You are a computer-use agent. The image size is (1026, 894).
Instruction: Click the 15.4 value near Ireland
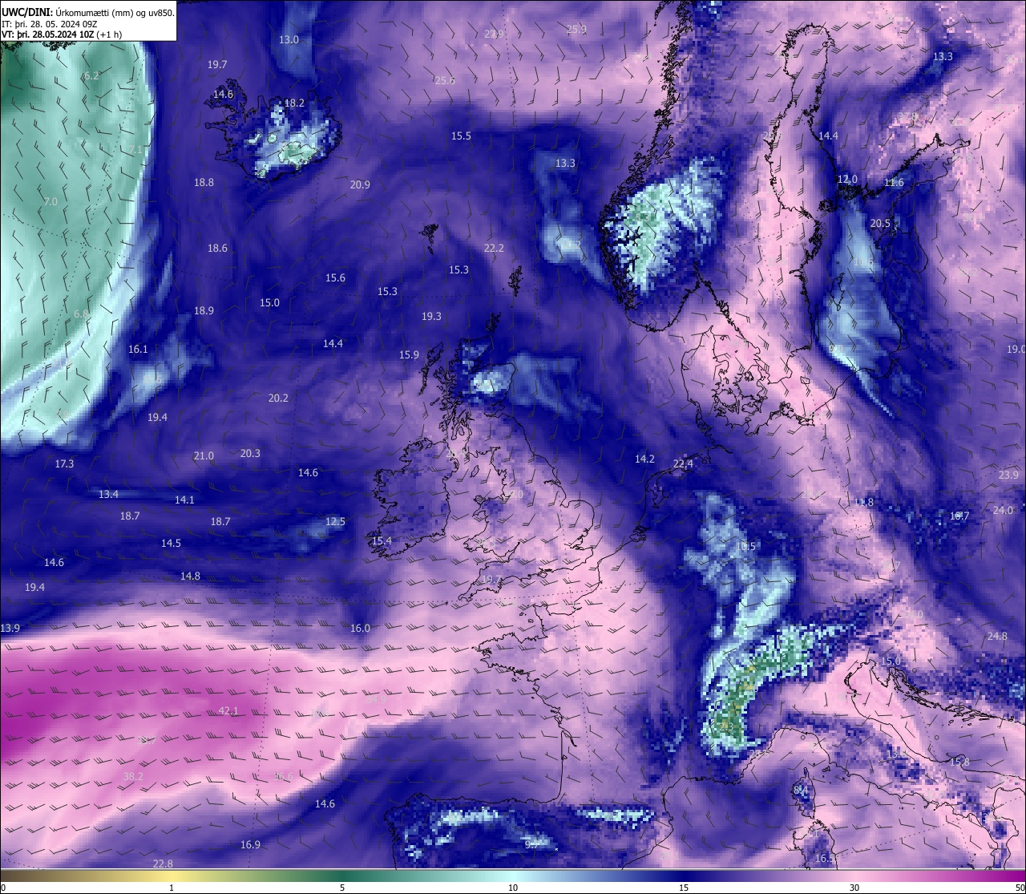click(x=382, y=540)
